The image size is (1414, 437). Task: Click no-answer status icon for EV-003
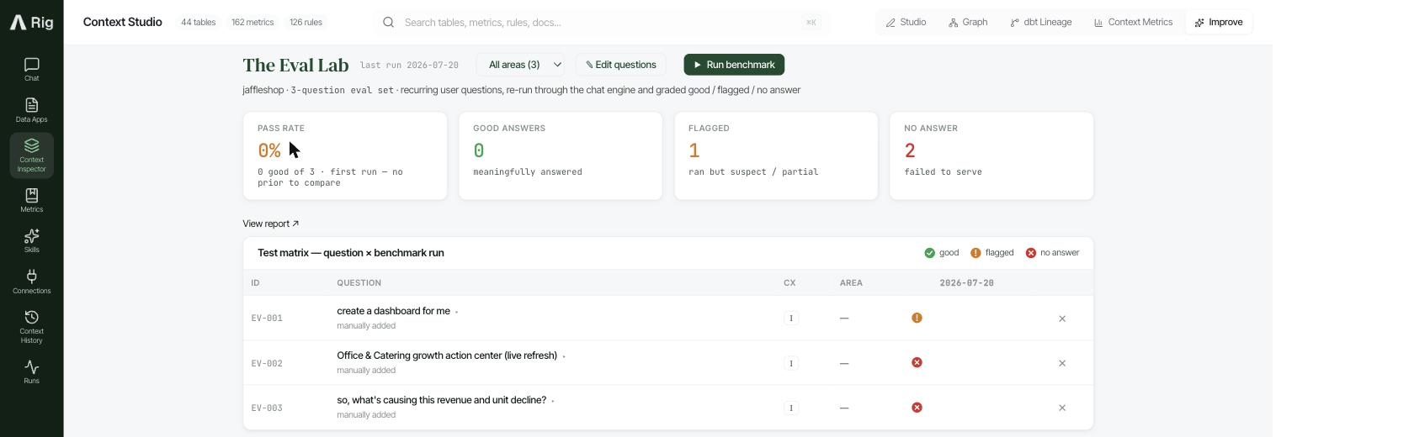pos(917,408)
